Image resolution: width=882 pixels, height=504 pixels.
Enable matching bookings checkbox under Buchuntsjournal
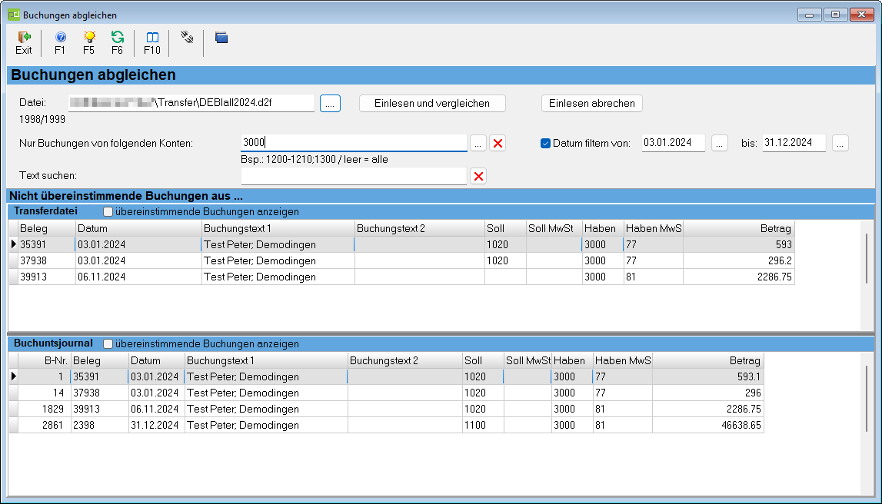[x=108, y=343]
